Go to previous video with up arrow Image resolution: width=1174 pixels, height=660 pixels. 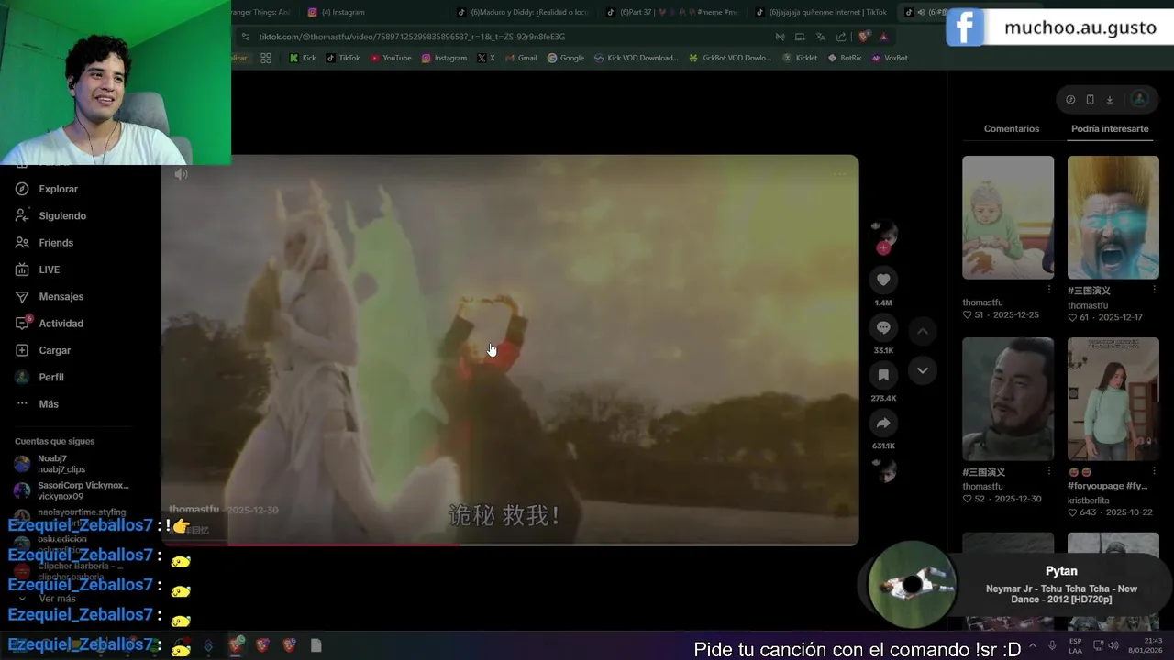[923, 331]
